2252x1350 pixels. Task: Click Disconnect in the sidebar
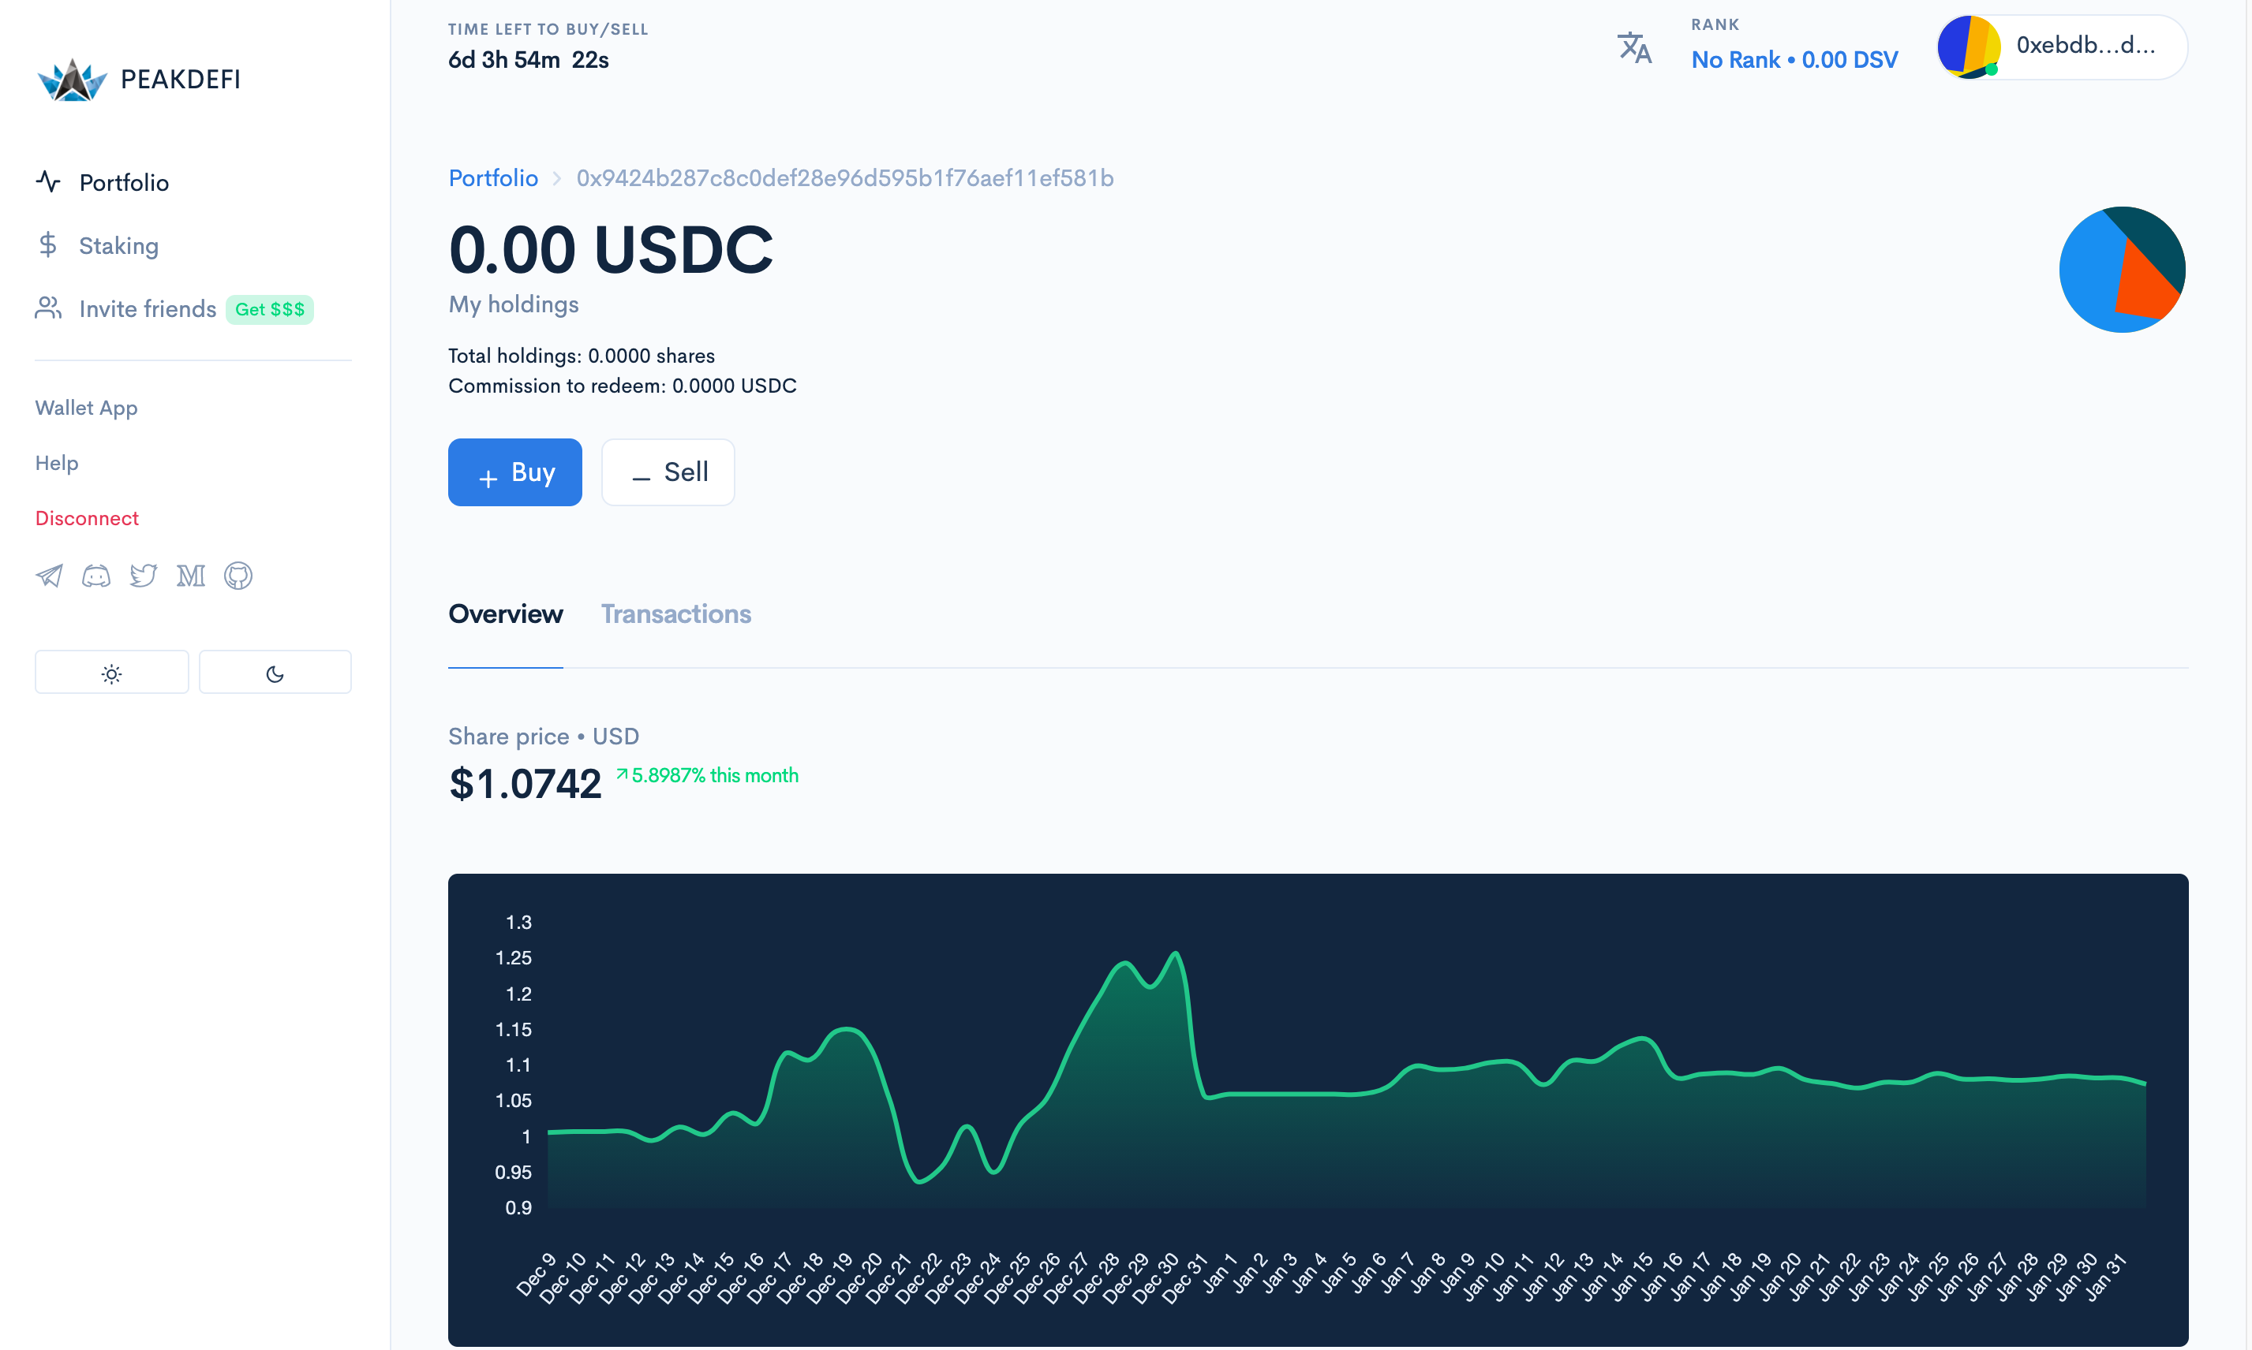[x=87, y=519]
